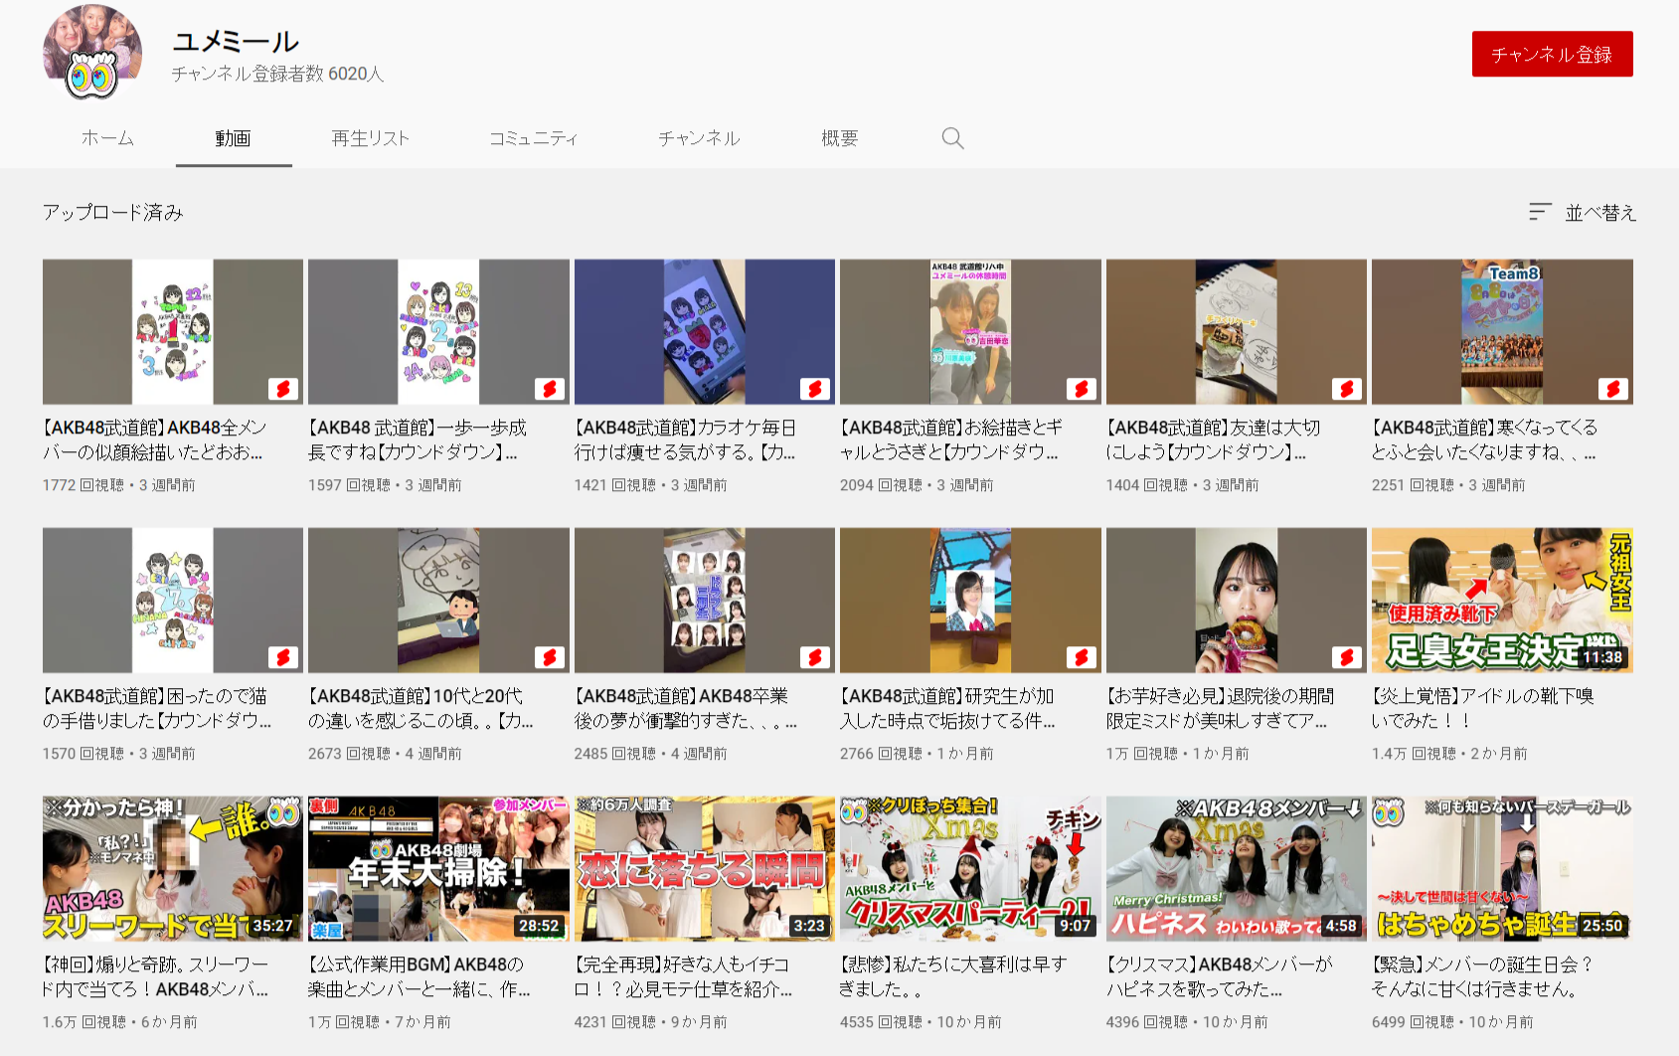Open the 概要 tab
Image resolution: width=1679 pixels, height=1056 pixels.
840,138
